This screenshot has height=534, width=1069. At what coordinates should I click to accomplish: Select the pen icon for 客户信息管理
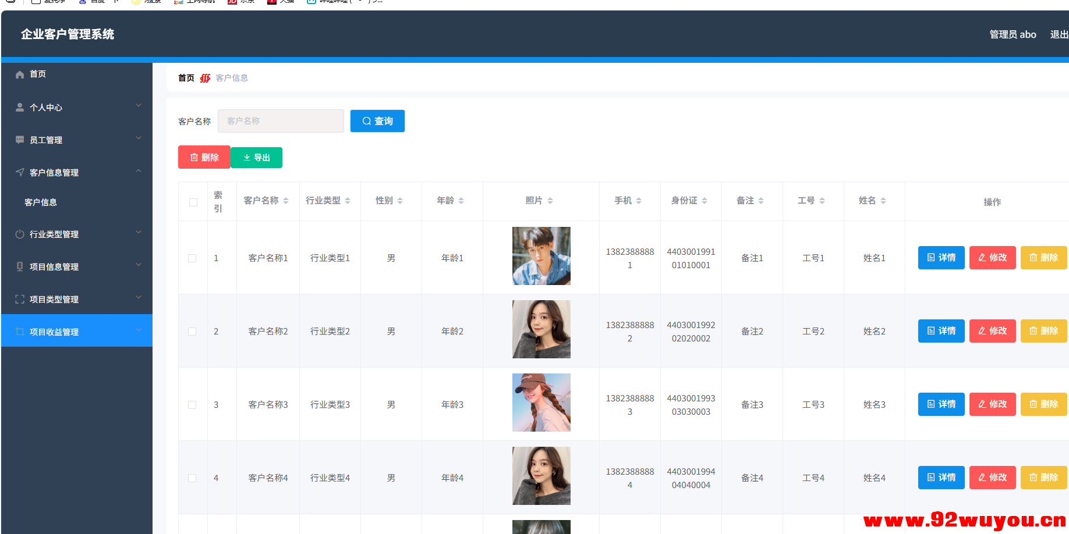click(19, 172)
